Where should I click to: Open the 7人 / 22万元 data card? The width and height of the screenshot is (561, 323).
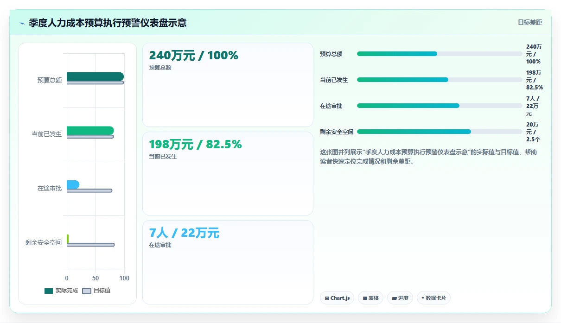(x=228, y=262)
